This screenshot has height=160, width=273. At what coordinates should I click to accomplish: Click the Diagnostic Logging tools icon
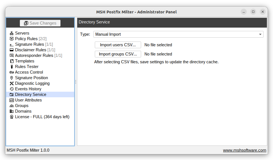coord(11,83)
